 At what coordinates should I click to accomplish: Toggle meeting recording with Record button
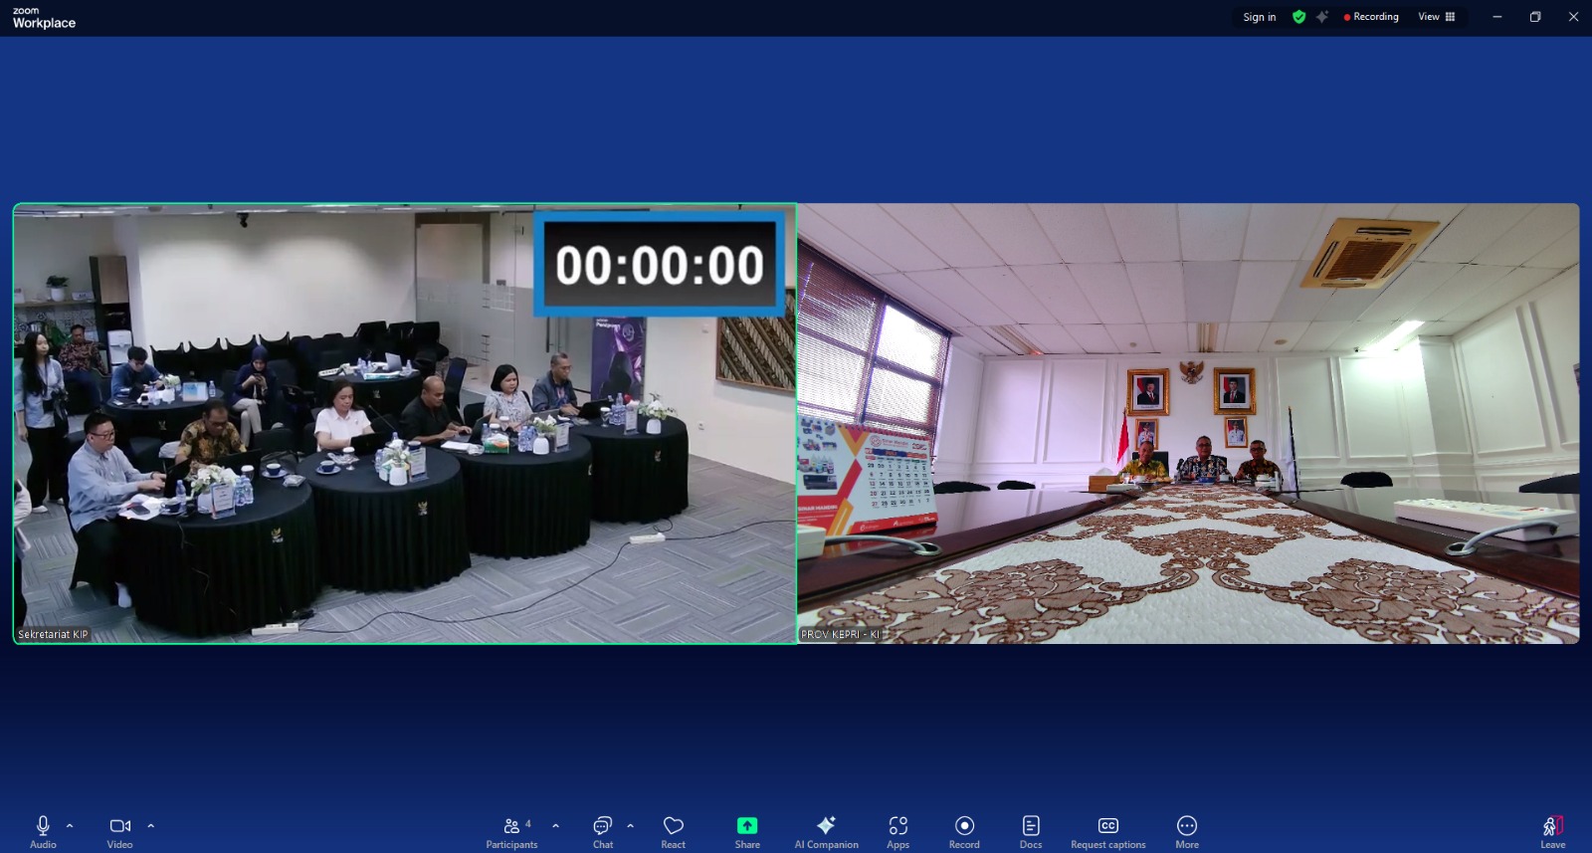(x=964, y=830)
